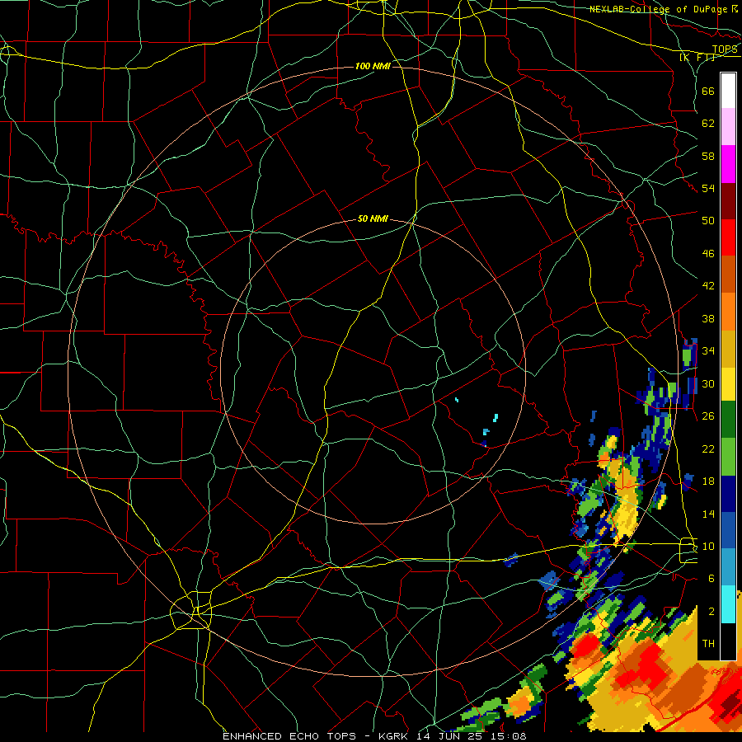Click the "ENHANCED ECHO TOPS" product title
742x742 pixels.
click(289, 736)
